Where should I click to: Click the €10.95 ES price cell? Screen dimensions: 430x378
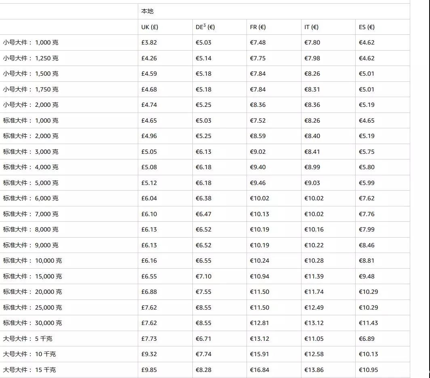tap(368, 370)
